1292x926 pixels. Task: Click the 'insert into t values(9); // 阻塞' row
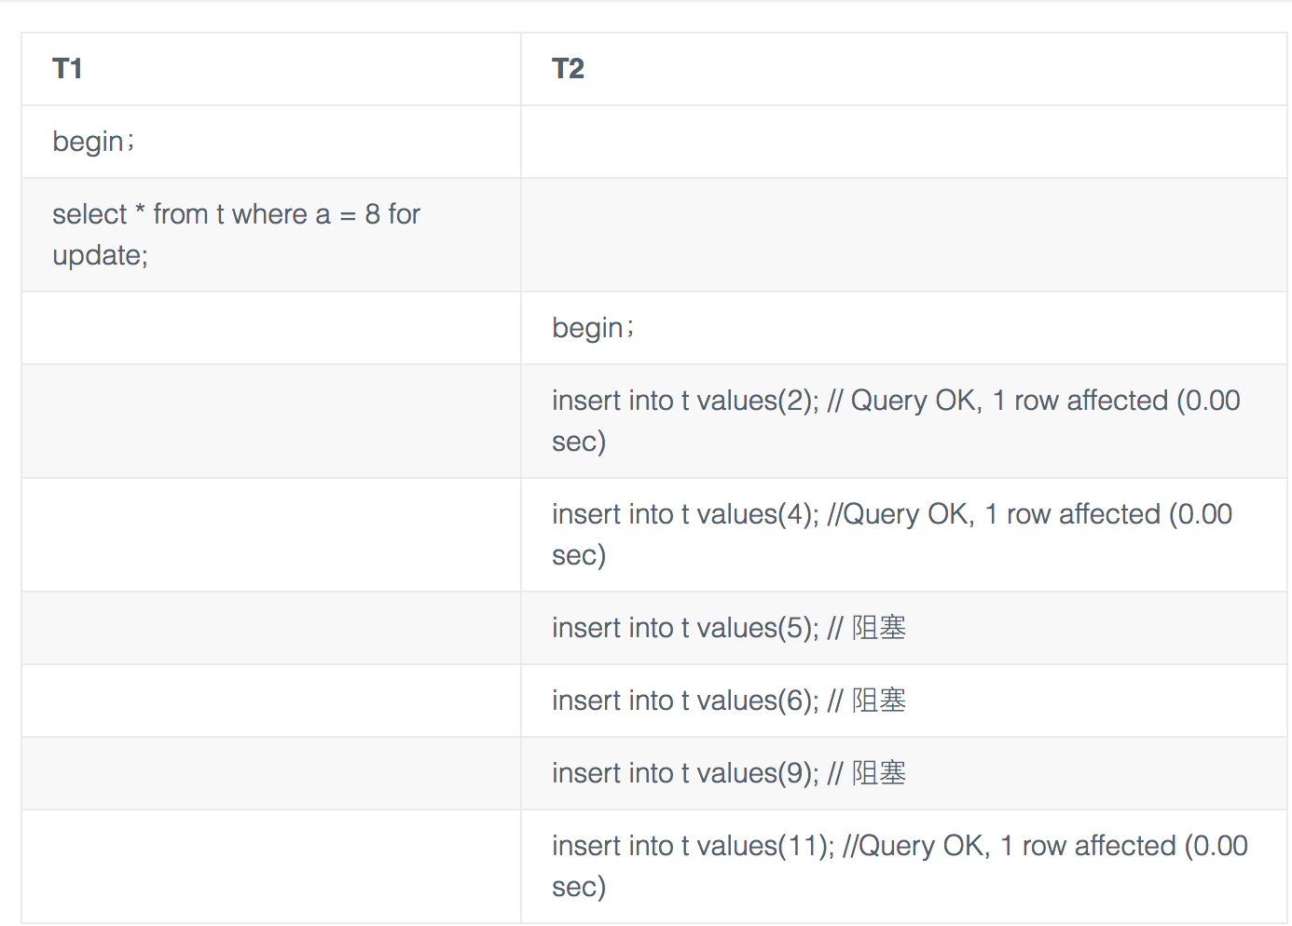(653, 773)
